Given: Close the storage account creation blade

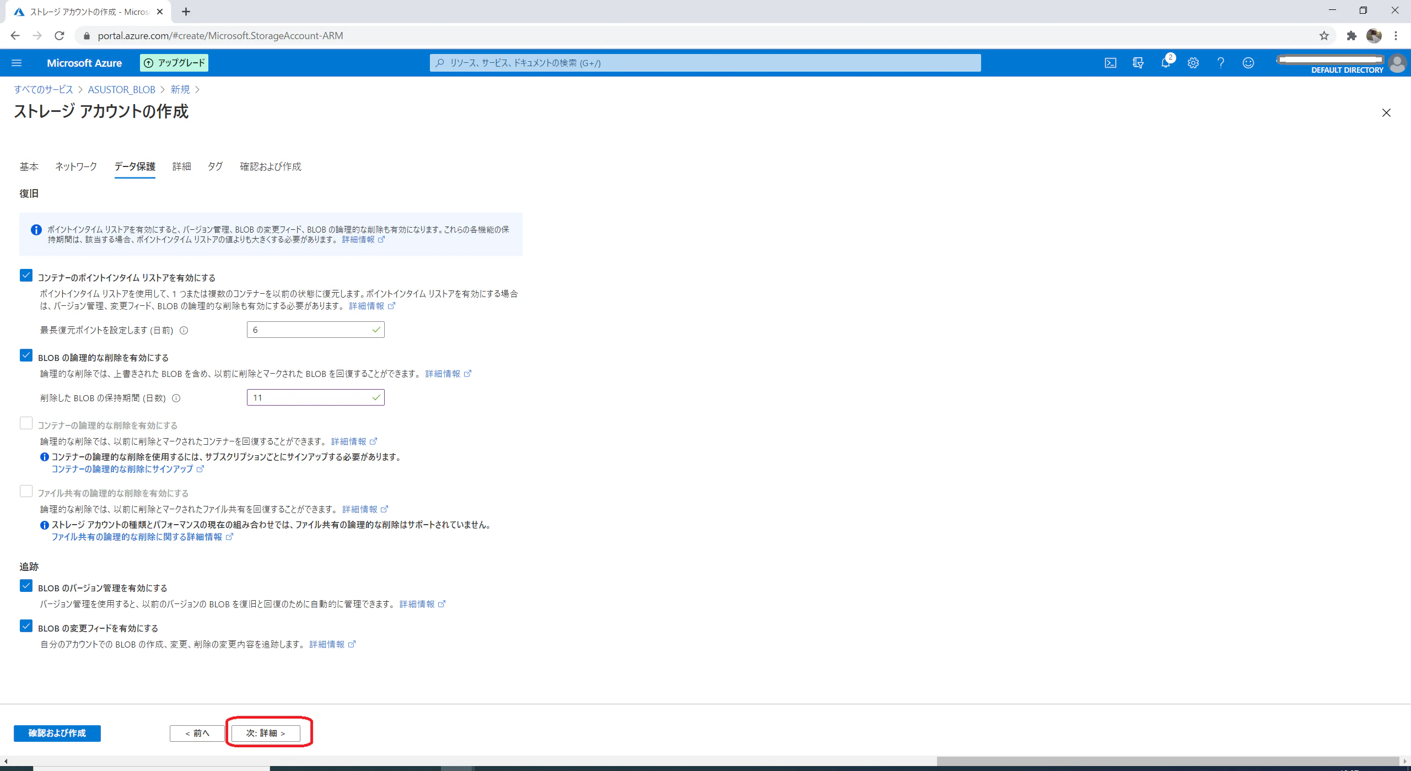Looking at the screenshot, I should click(x=1386, y=113).
